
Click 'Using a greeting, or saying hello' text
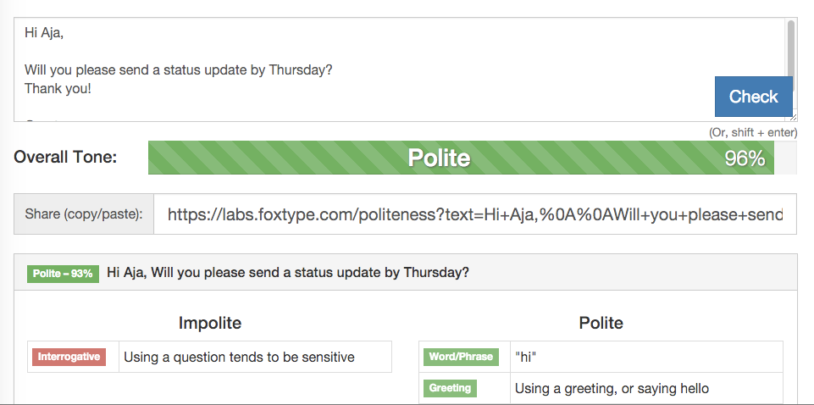click(612, 388)
